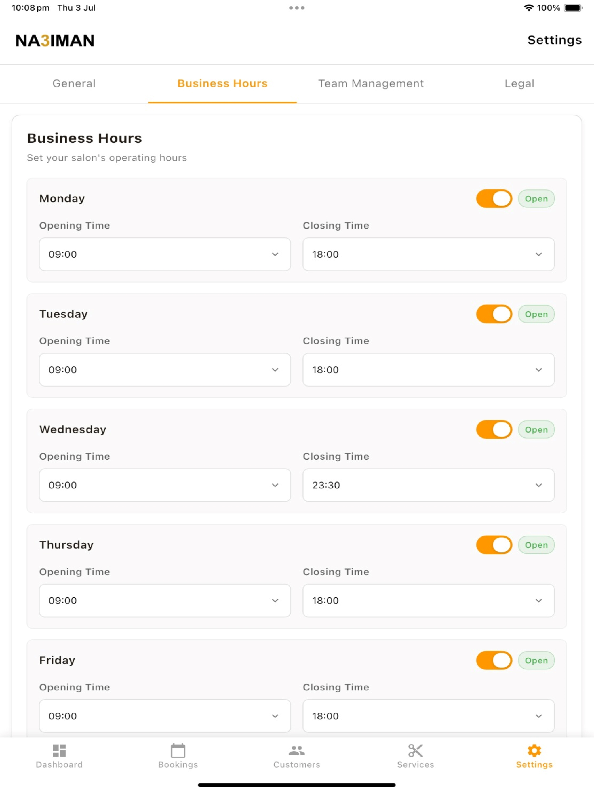The width and height of the screenshot is (594, 792).
Task: Tap the date Thu 3 Jul
Action: (x=77, y=8)
